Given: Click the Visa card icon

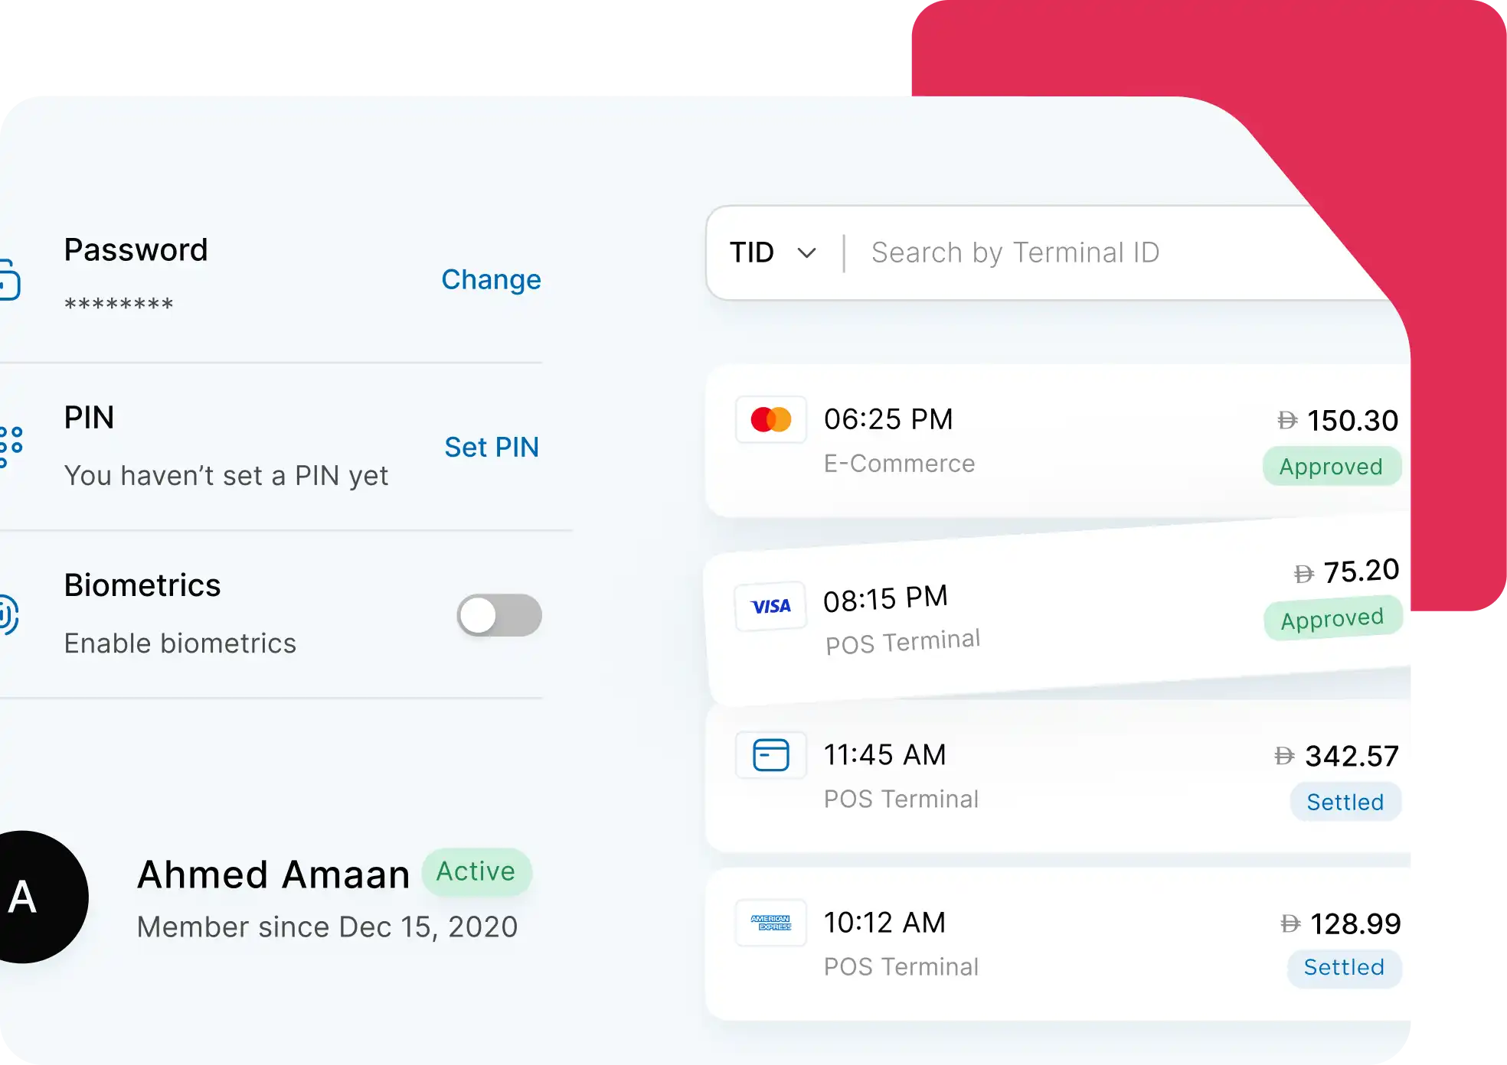Looking at the screenshot, I should point(770,607).
